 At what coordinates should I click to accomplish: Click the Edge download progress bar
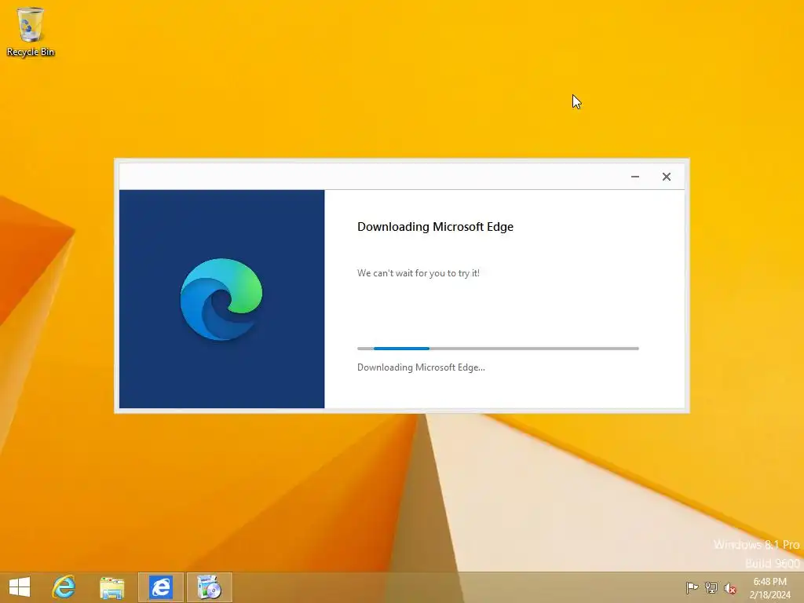tap(498, 349)
